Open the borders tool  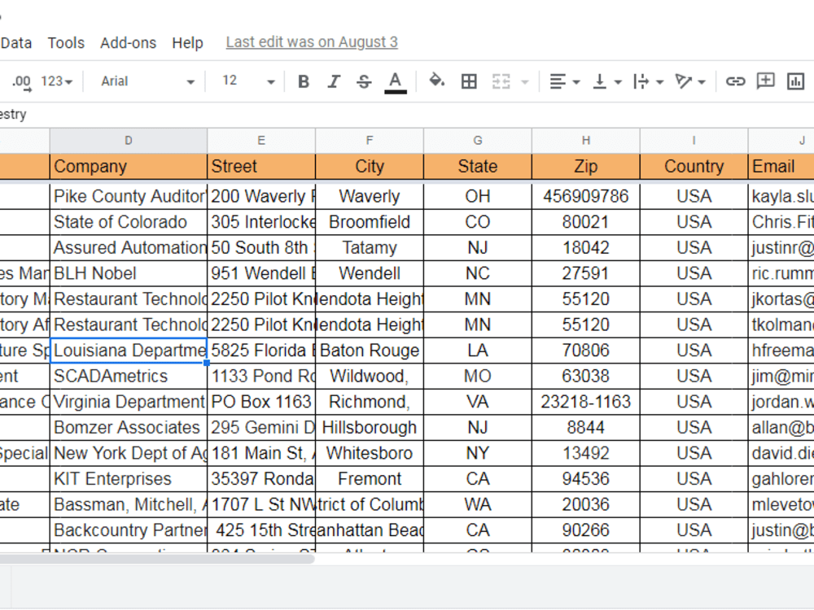click(469, 81)
